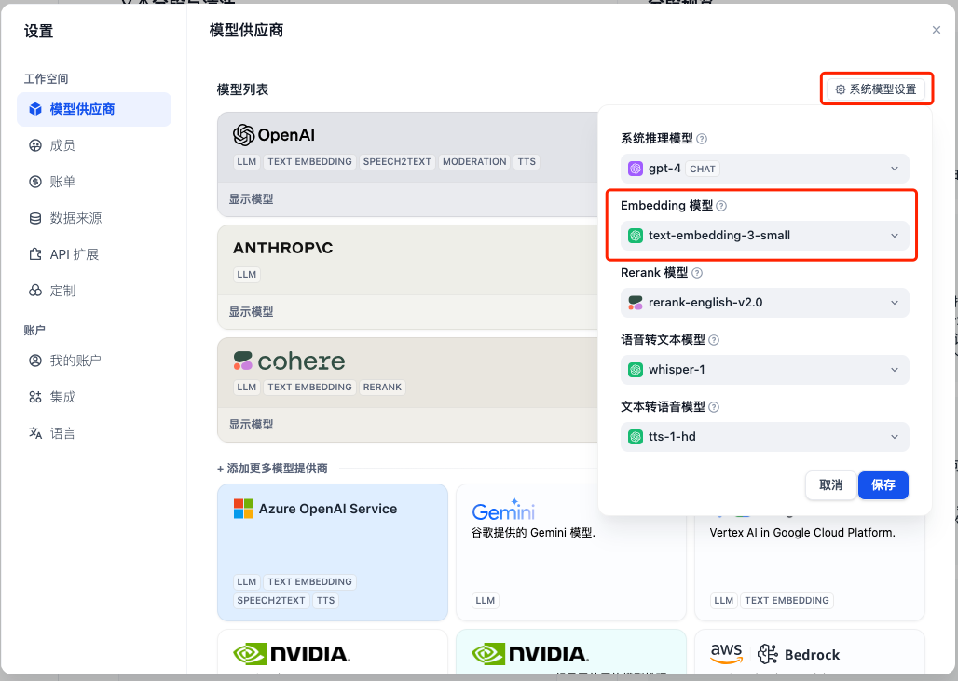The width and height of the screenshot is (958, 681).
Task: Click the profile icon beside 我的账户
Action: (35, 361)
